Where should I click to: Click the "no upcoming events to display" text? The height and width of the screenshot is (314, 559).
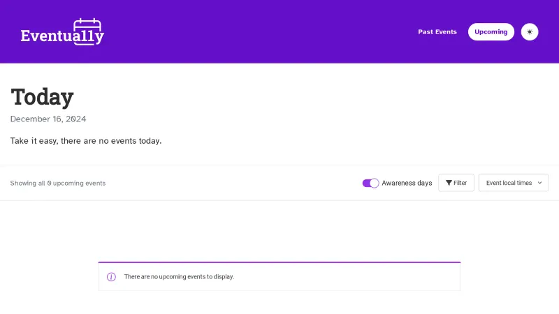pos(179,277)
